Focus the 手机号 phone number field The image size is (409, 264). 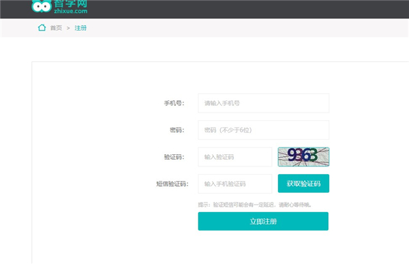point(263,103)
